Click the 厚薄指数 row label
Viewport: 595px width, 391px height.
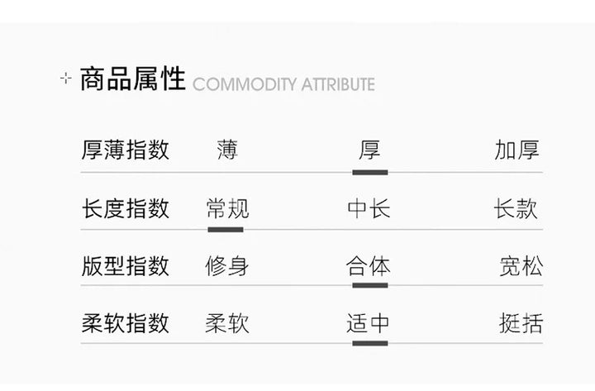coord(126,150)
